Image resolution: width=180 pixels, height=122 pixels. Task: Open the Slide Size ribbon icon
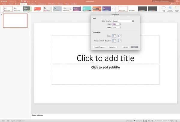coord(164,9)
